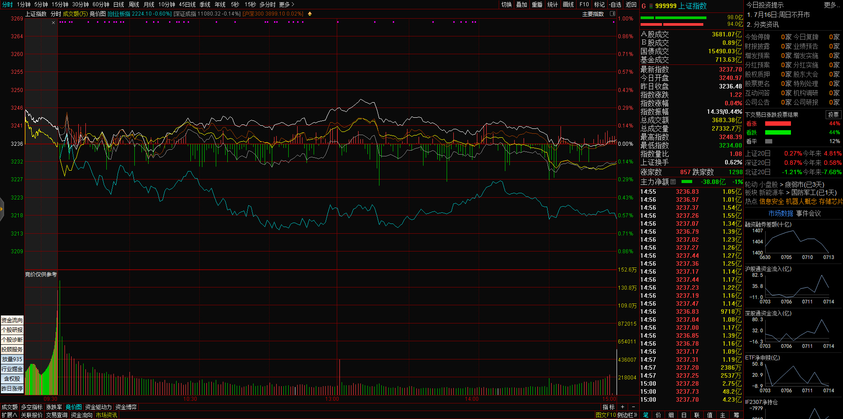The width and height of the screenshot is (843, 419).
Task: Close the pre-market auction panel with X
Action: click(53, 23)
